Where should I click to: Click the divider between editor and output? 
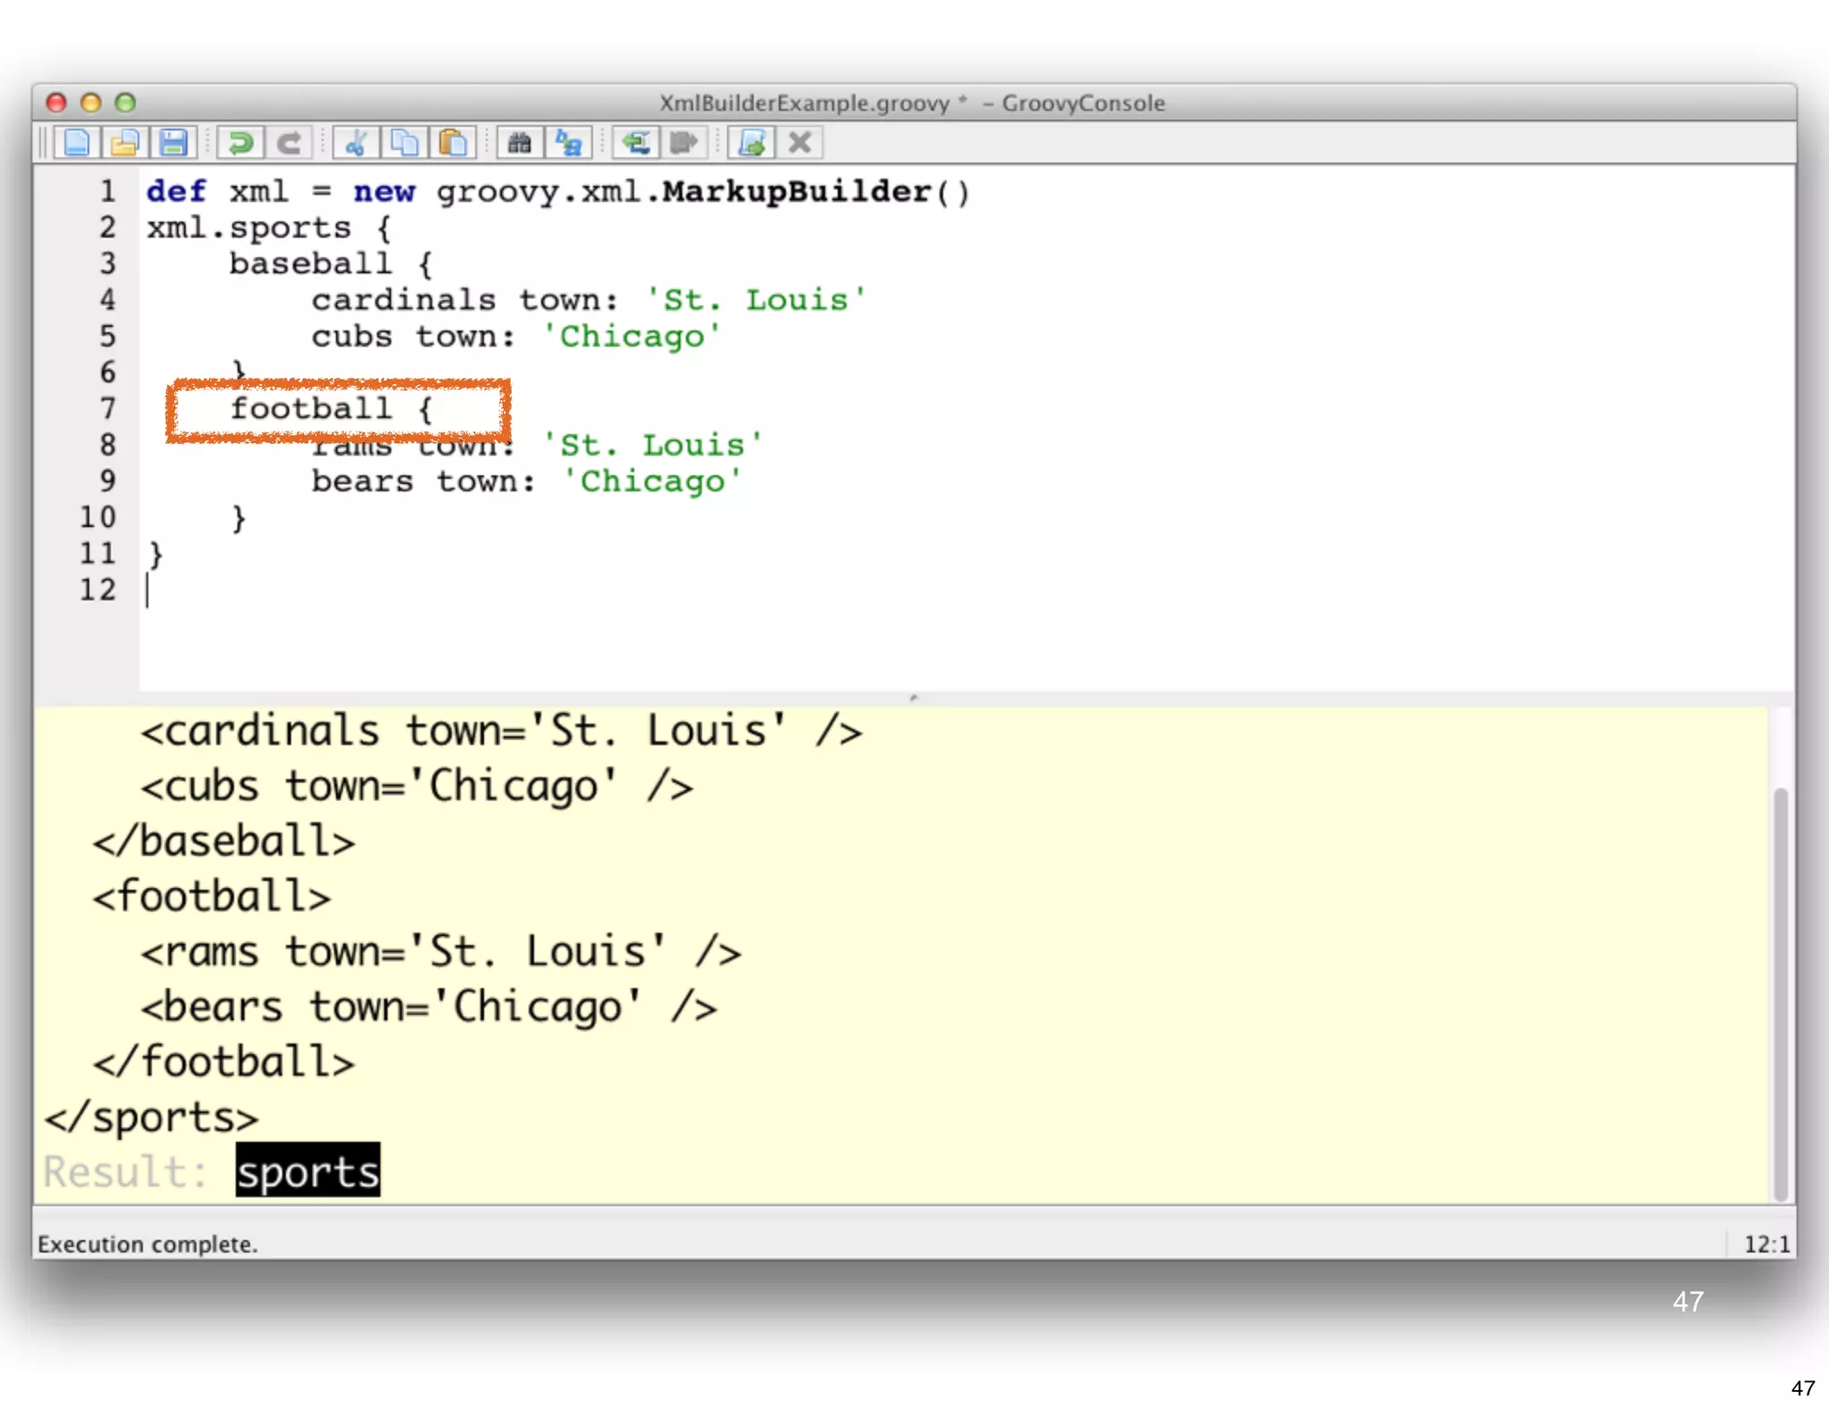(913, 698)
